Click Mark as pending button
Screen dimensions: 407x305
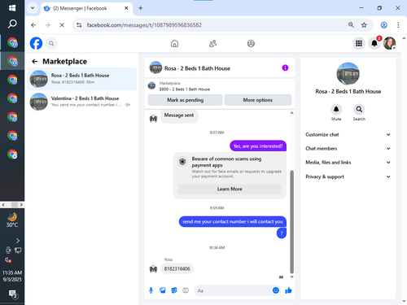point(185,100)
